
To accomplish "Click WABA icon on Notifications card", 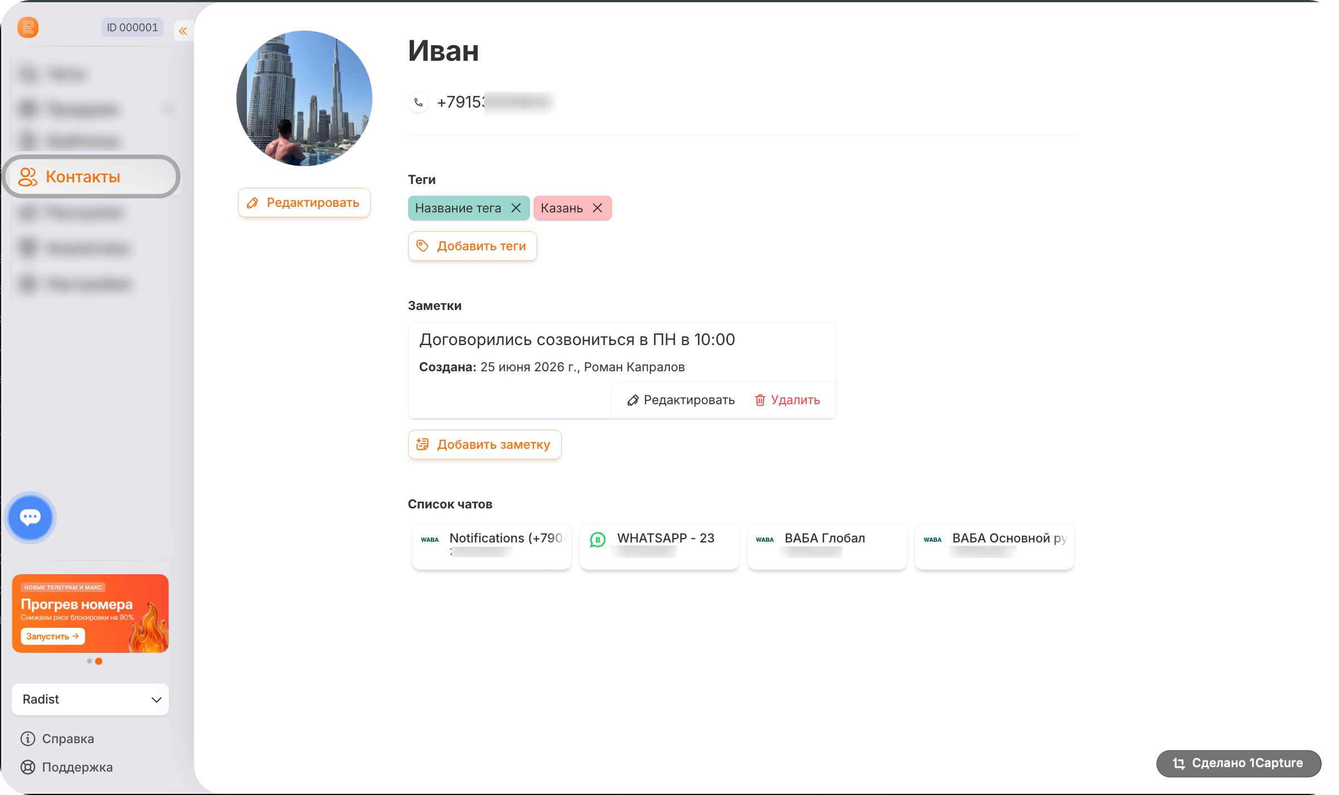I will [430, 540].
